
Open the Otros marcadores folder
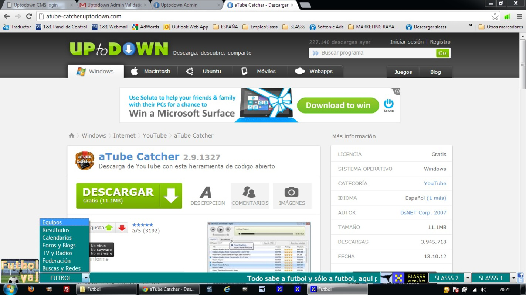(x=500, y=27)
